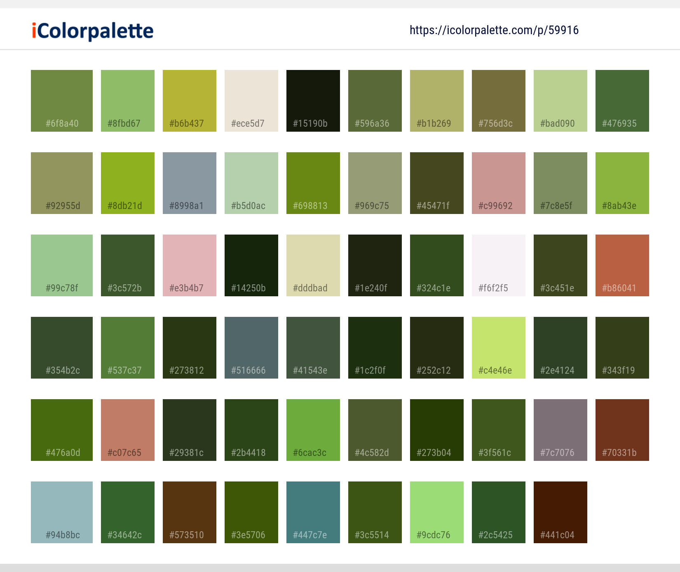Click the #573510 brown swatch
The height and width of the screenshot is (572, 680).
(190, 512)
